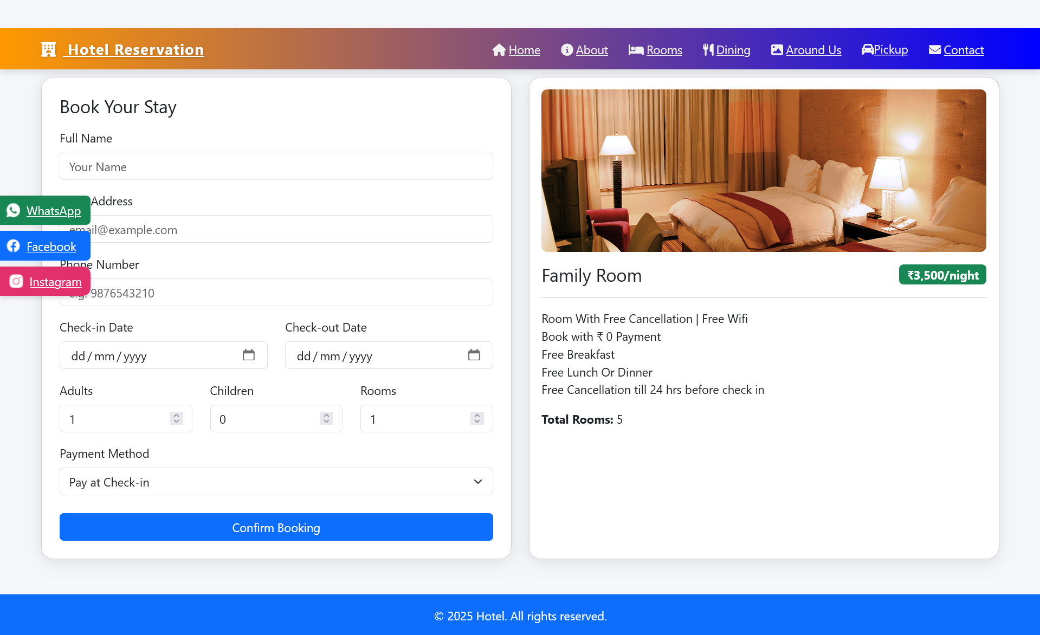Increase Adults count using the stepper
This screenshot has height=635, width=1040.
point(176,415)
